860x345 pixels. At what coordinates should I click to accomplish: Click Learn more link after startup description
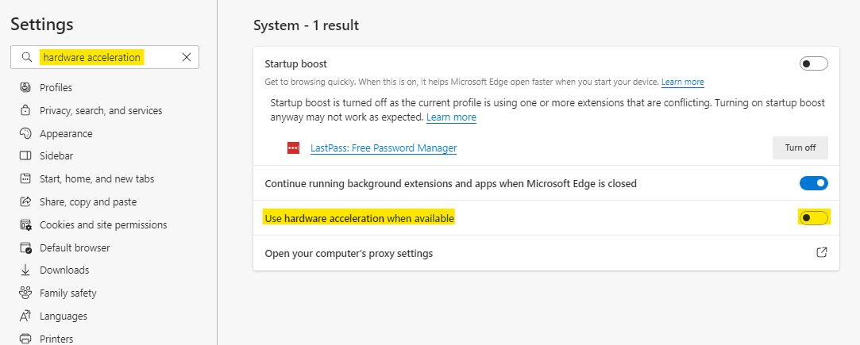click(682, 82)
